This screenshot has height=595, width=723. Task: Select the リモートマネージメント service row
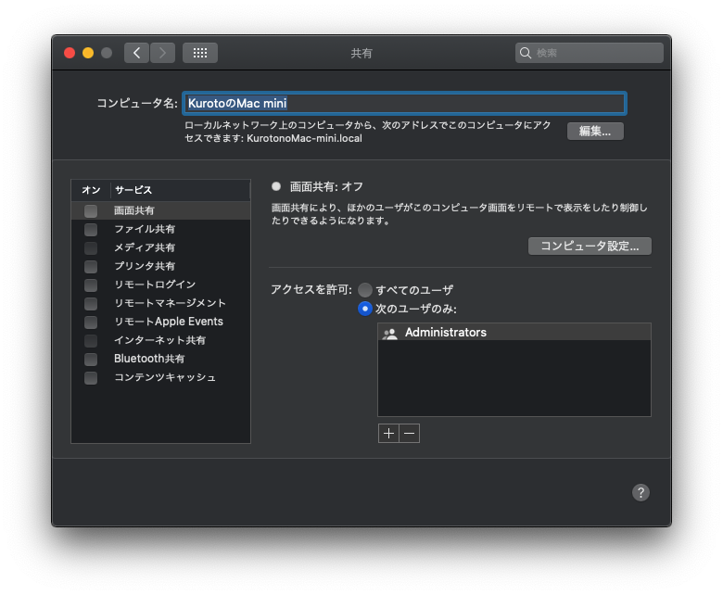pos(161,303)
